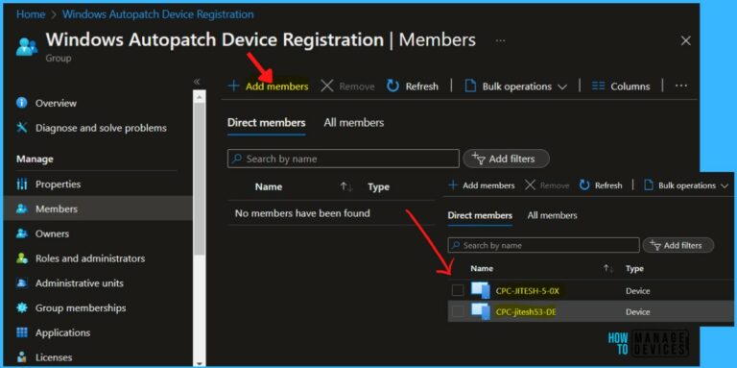Open device CPC-jitesh53-DE

(527, 311)
